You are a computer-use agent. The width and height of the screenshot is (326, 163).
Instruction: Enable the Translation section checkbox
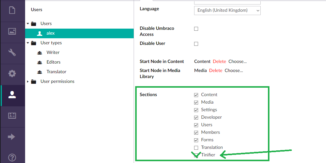(196, 148)
